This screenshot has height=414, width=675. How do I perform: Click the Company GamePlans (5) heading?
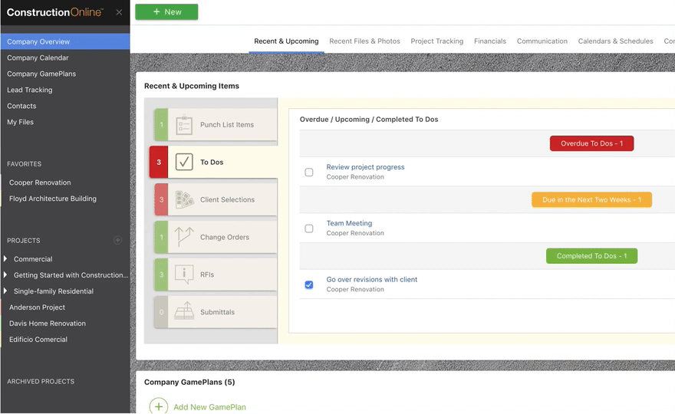(x=189, y=382)
